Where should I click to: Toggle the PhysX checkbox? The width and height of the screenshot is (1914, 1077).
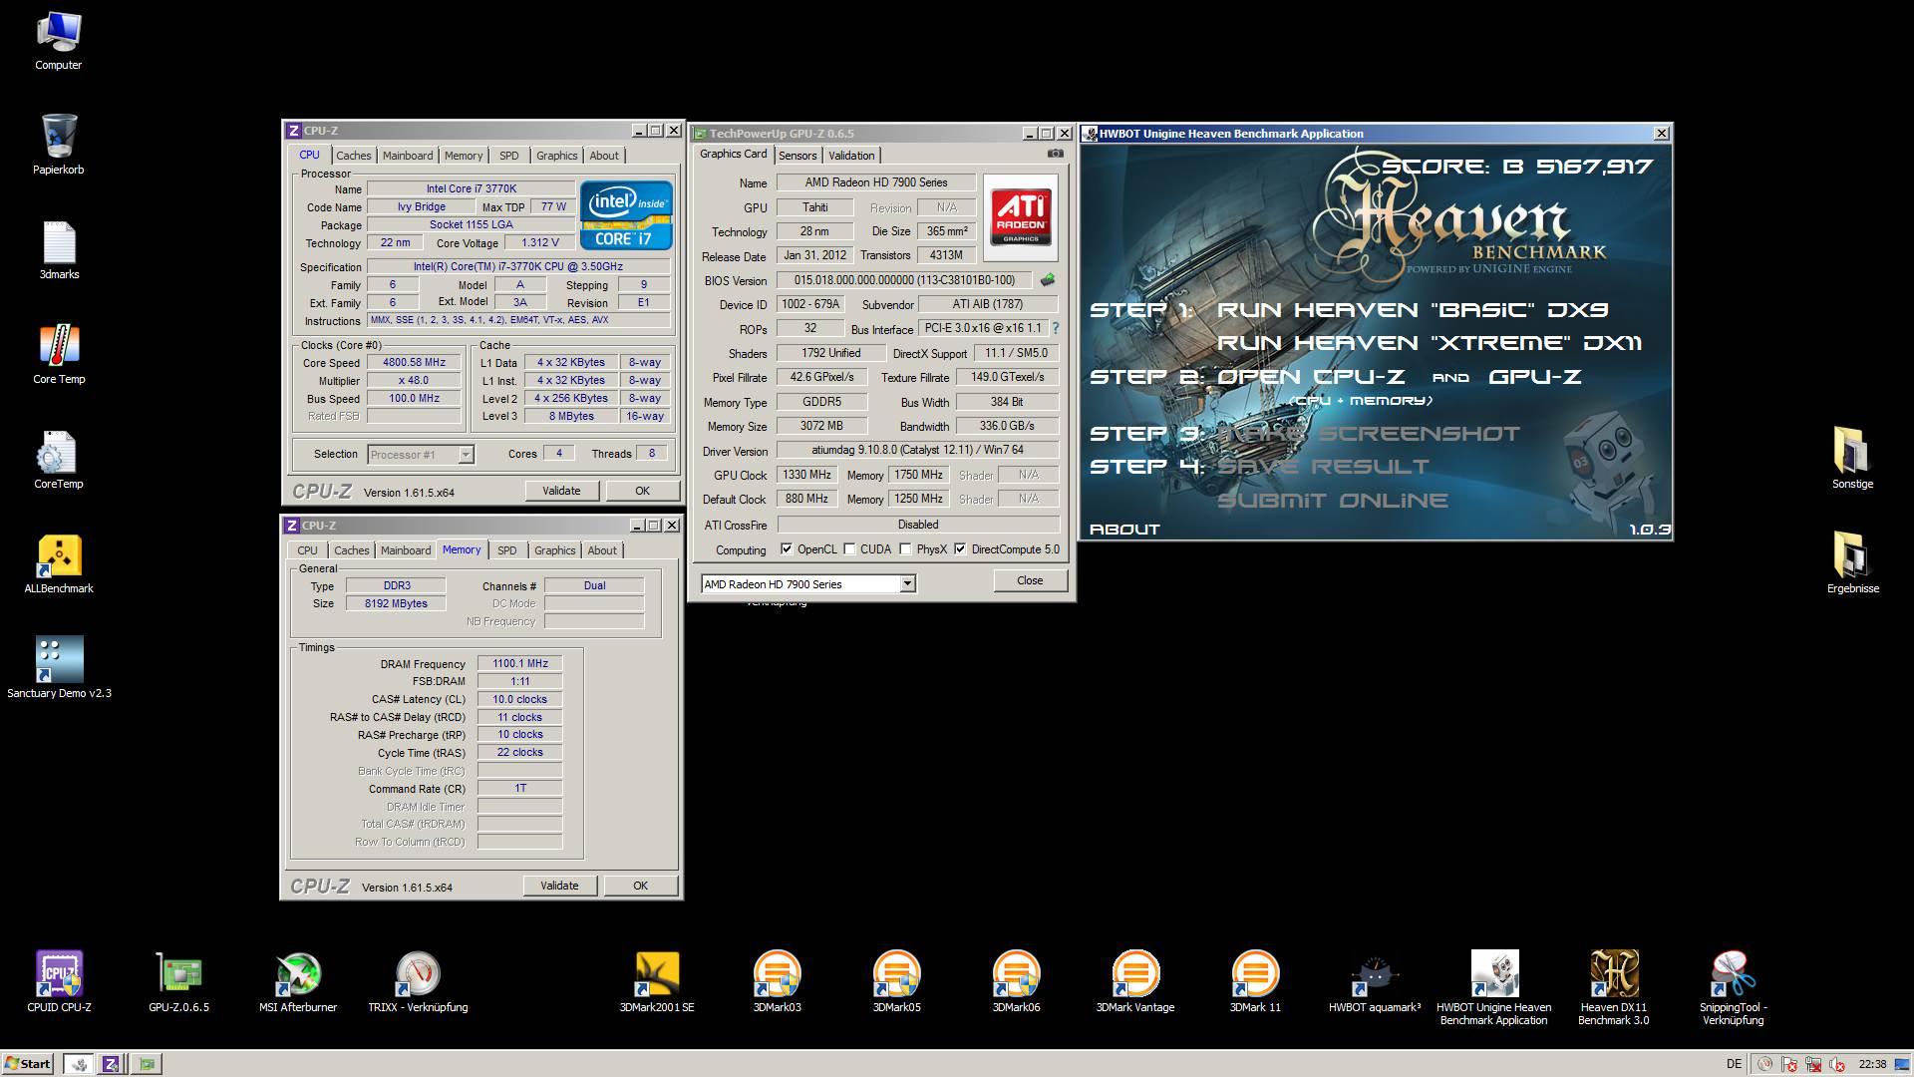pyautogui.click(x=905, y=548)
